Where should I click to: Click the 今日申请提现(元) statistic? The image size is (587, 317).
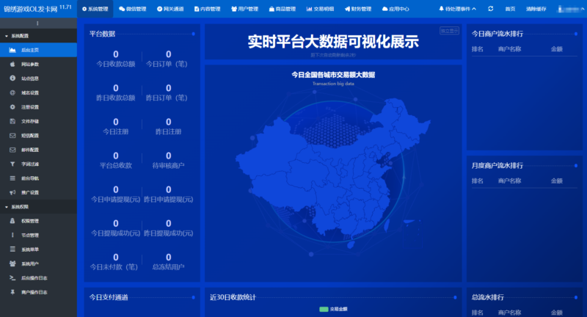(x=116, y=194)
